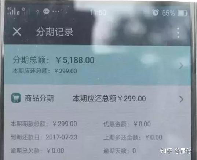Tap the 逾期天数 0 field
Viewport: 197px width, 160px height.
pos(120,151)
